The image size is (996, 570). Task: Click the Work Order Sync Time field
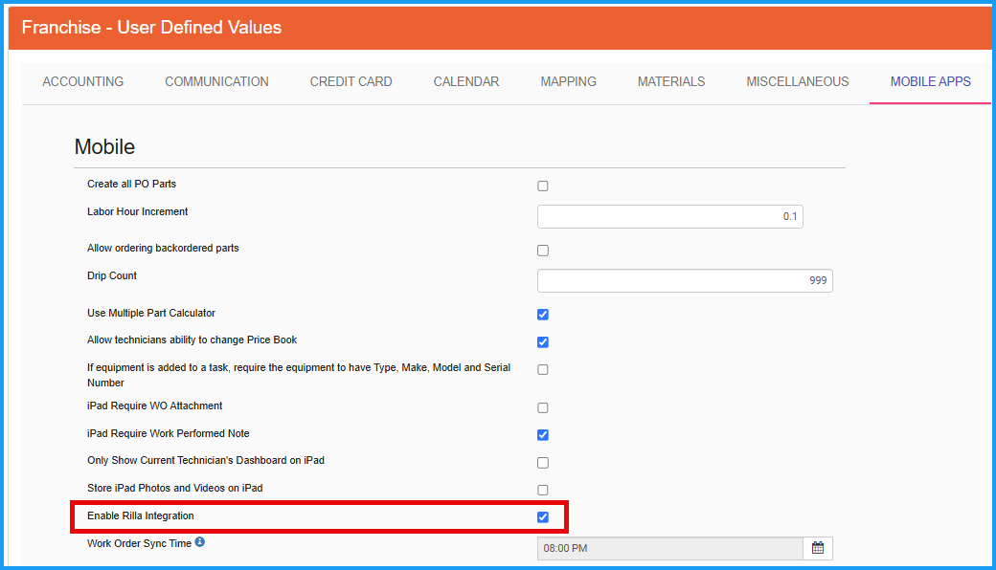pos(670,548)
